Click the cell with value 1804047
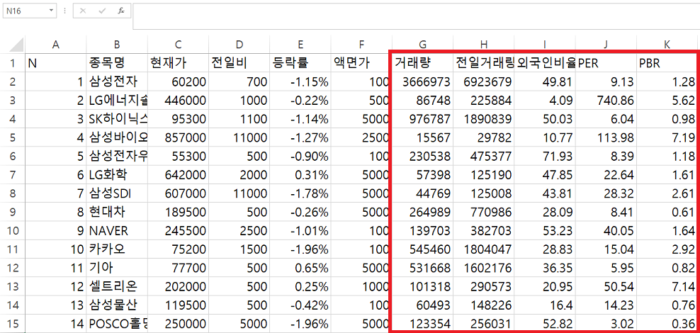Screen dimensions: 700x333 tap(484, 249)
